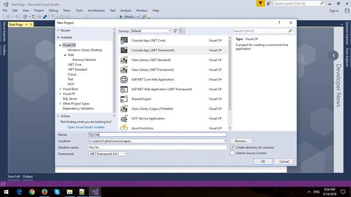The height and width of the screenshot is (197, 351).
Task: Select Console App (.NET Core) template icon
Action: pos(124,40)
